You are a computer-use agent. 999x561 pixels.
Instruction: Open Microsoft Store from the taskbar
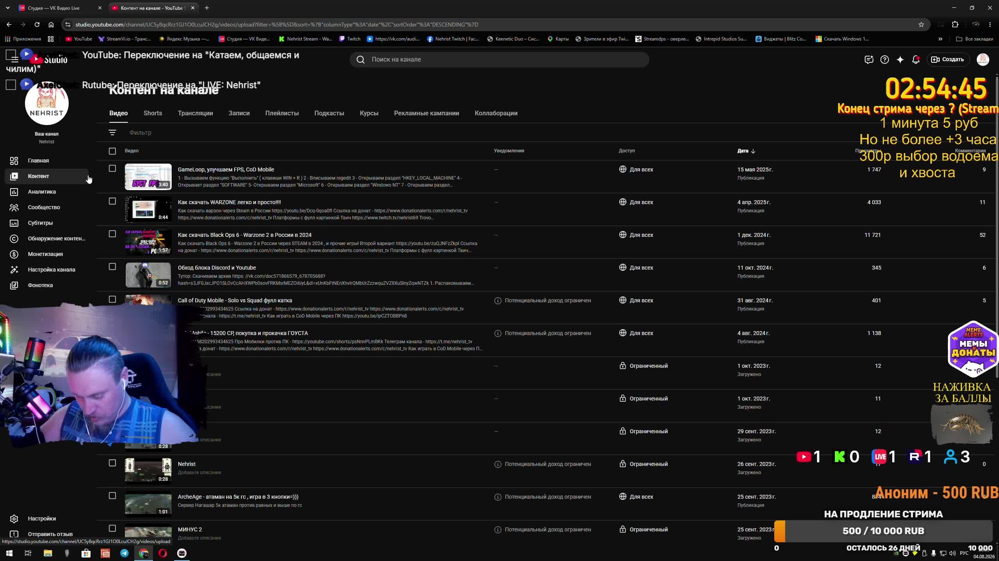pyautogui.click(x=86, y=553)
